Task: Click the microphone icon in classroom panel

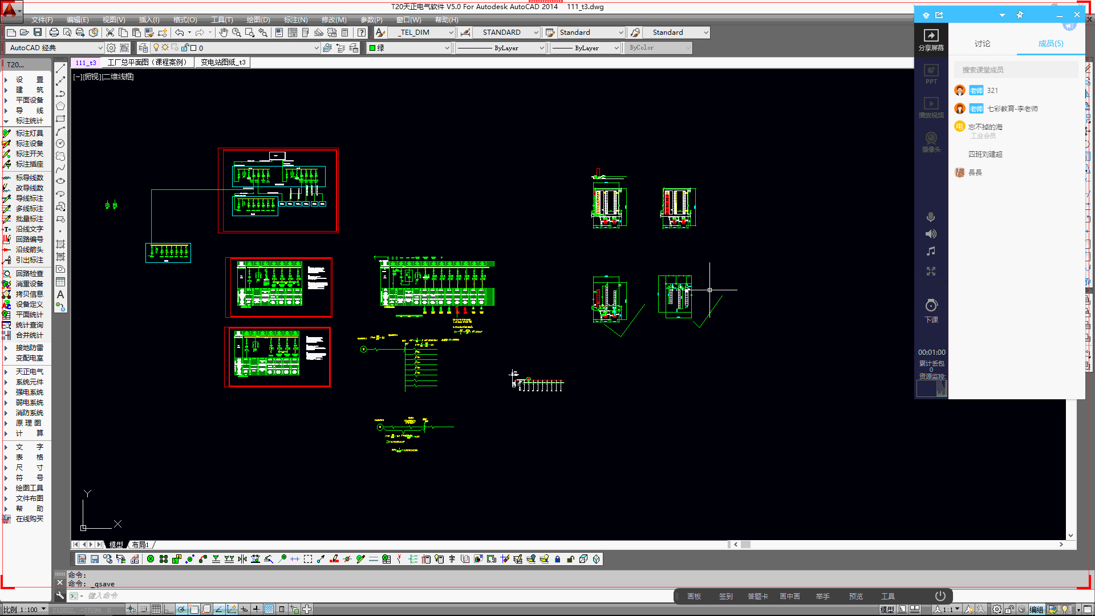Action: point(931,217)
